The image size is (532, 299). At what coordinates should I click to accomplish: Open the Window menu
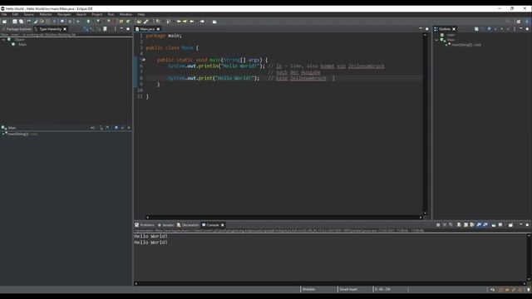126,15
